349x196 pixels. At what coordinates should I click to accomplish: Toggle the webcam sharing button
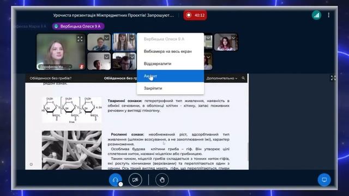pos(135,180)
